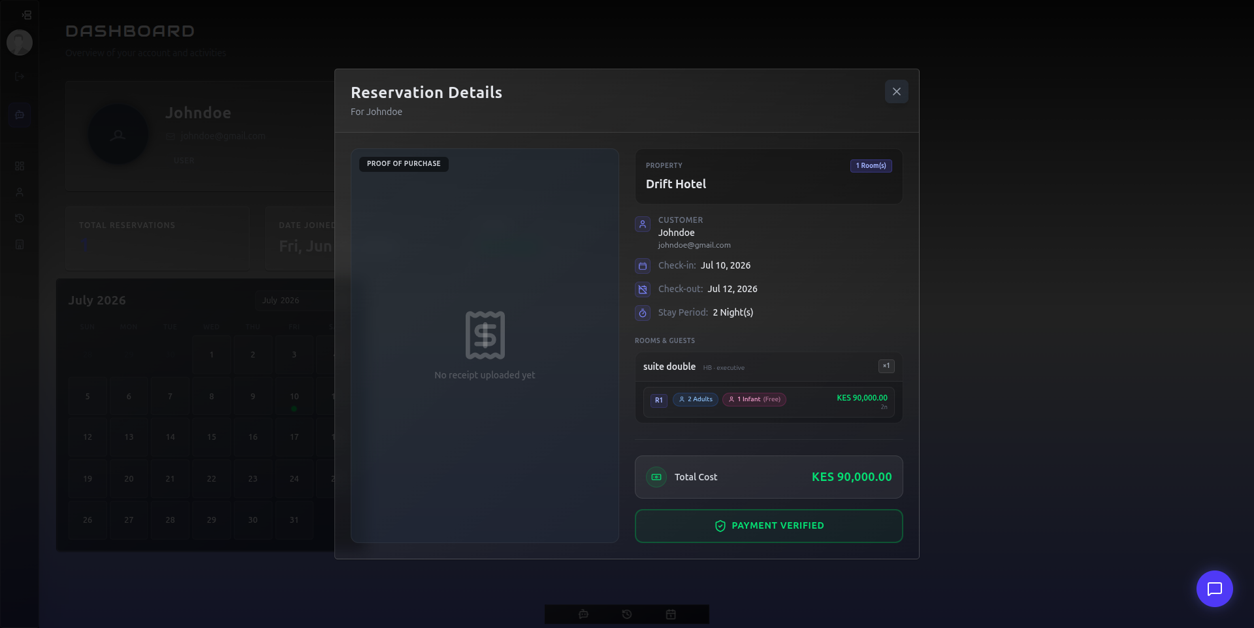
Task: Open the chat bubble widget
Action: click(1214, 589)
